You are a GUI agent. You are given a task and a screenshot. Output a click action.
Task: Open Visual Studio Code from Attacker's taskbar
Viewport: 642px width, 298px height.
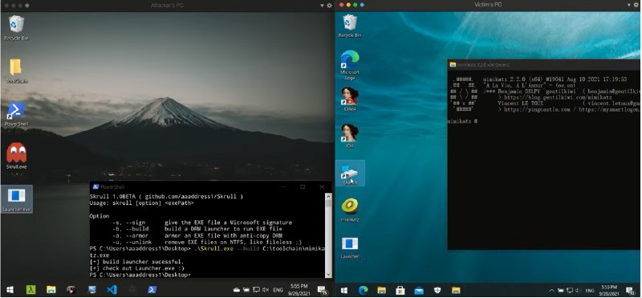tap(112, 290)
